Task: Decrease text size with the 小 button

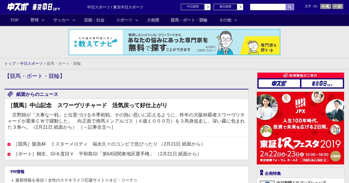Action: point(338,6)
